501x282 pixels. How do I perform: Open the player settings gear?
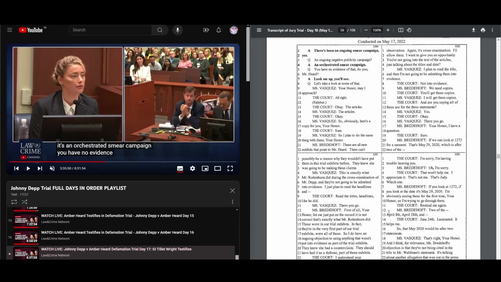coord(193,168)
